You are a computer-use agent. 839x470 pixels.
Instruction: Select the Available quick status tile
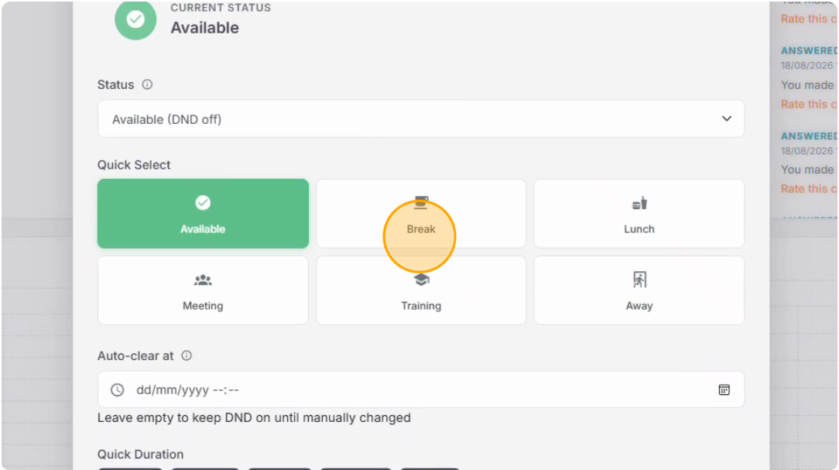[x=203, y=214]
